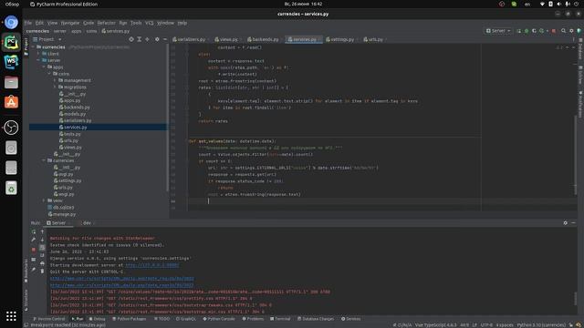The height and width of the screenshot is (328, 584).
Task: Open the File menu
Action: pos(28,23)
